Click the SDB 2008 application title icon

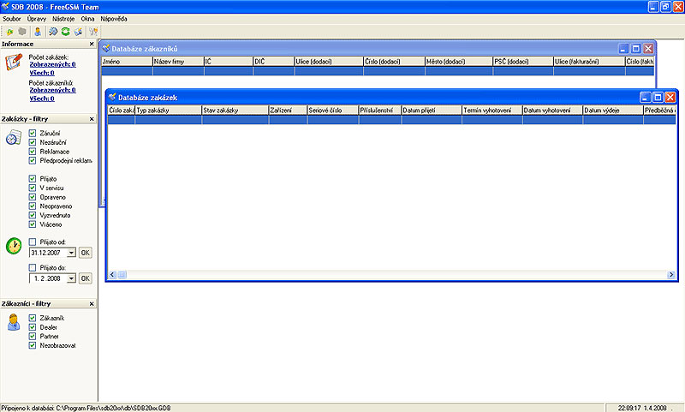(x=5, y=7)
